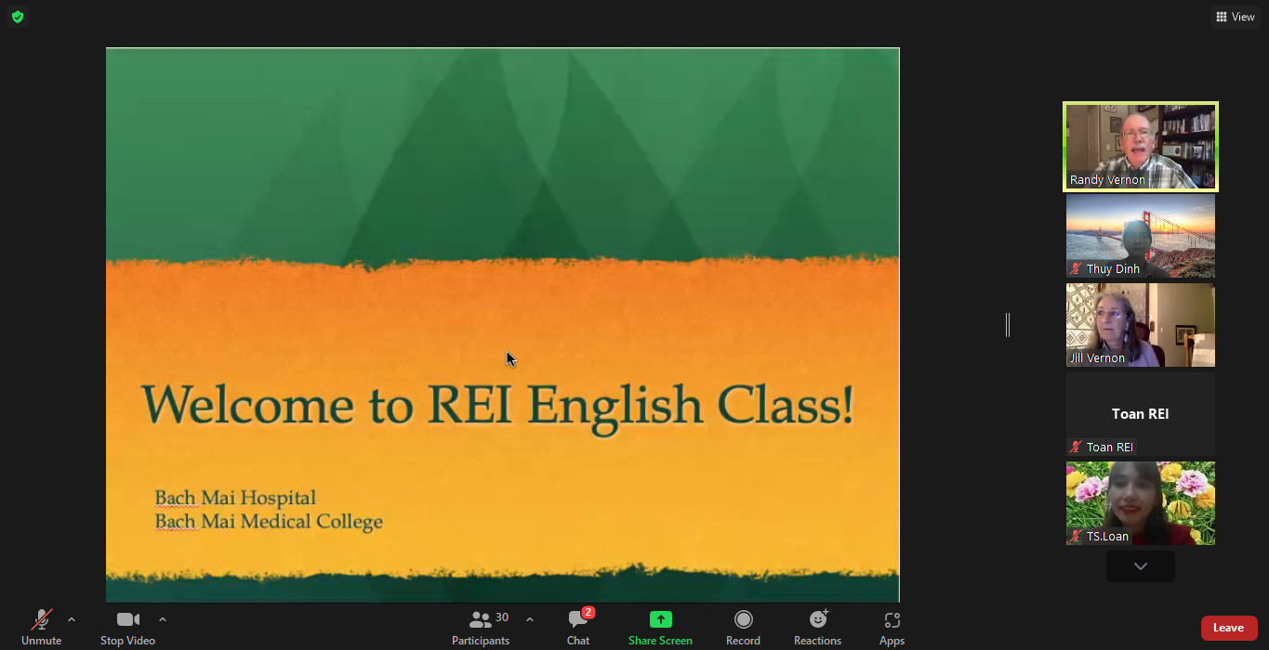
Task: Select Jill Vernon's video tile
Action: coord(1140,325)
